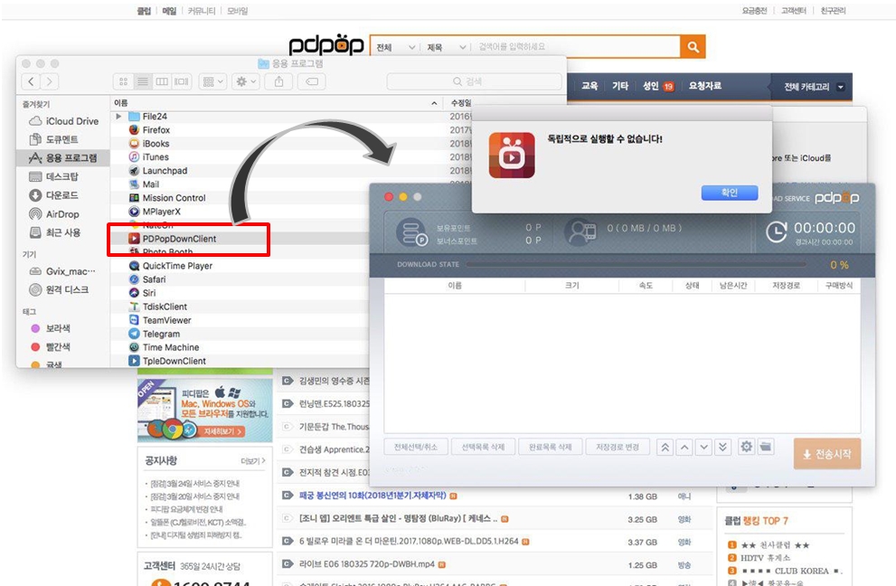Click the Finder share button
Viewport: 896px width, 586px height.
pyautogui.click(x=278, y=81)
